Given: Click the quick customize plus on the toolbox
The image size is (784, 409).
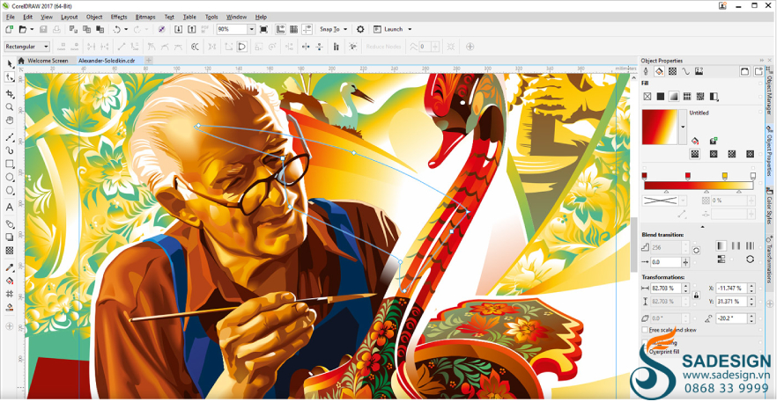Looking at the screenshot, I should point(9,326).
